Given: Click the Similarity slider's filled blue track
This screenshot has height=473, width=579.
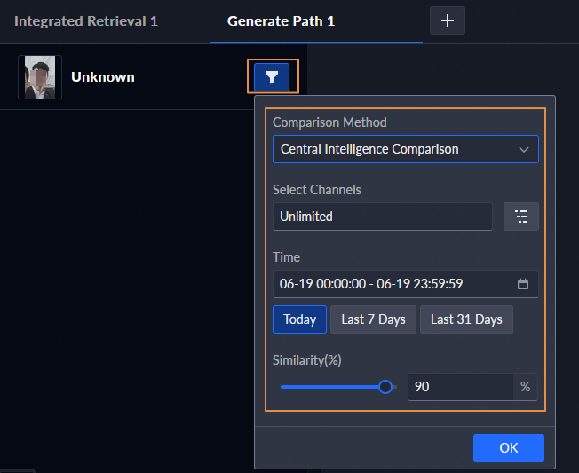Looking at the screenshot, I should coord(329,387).
